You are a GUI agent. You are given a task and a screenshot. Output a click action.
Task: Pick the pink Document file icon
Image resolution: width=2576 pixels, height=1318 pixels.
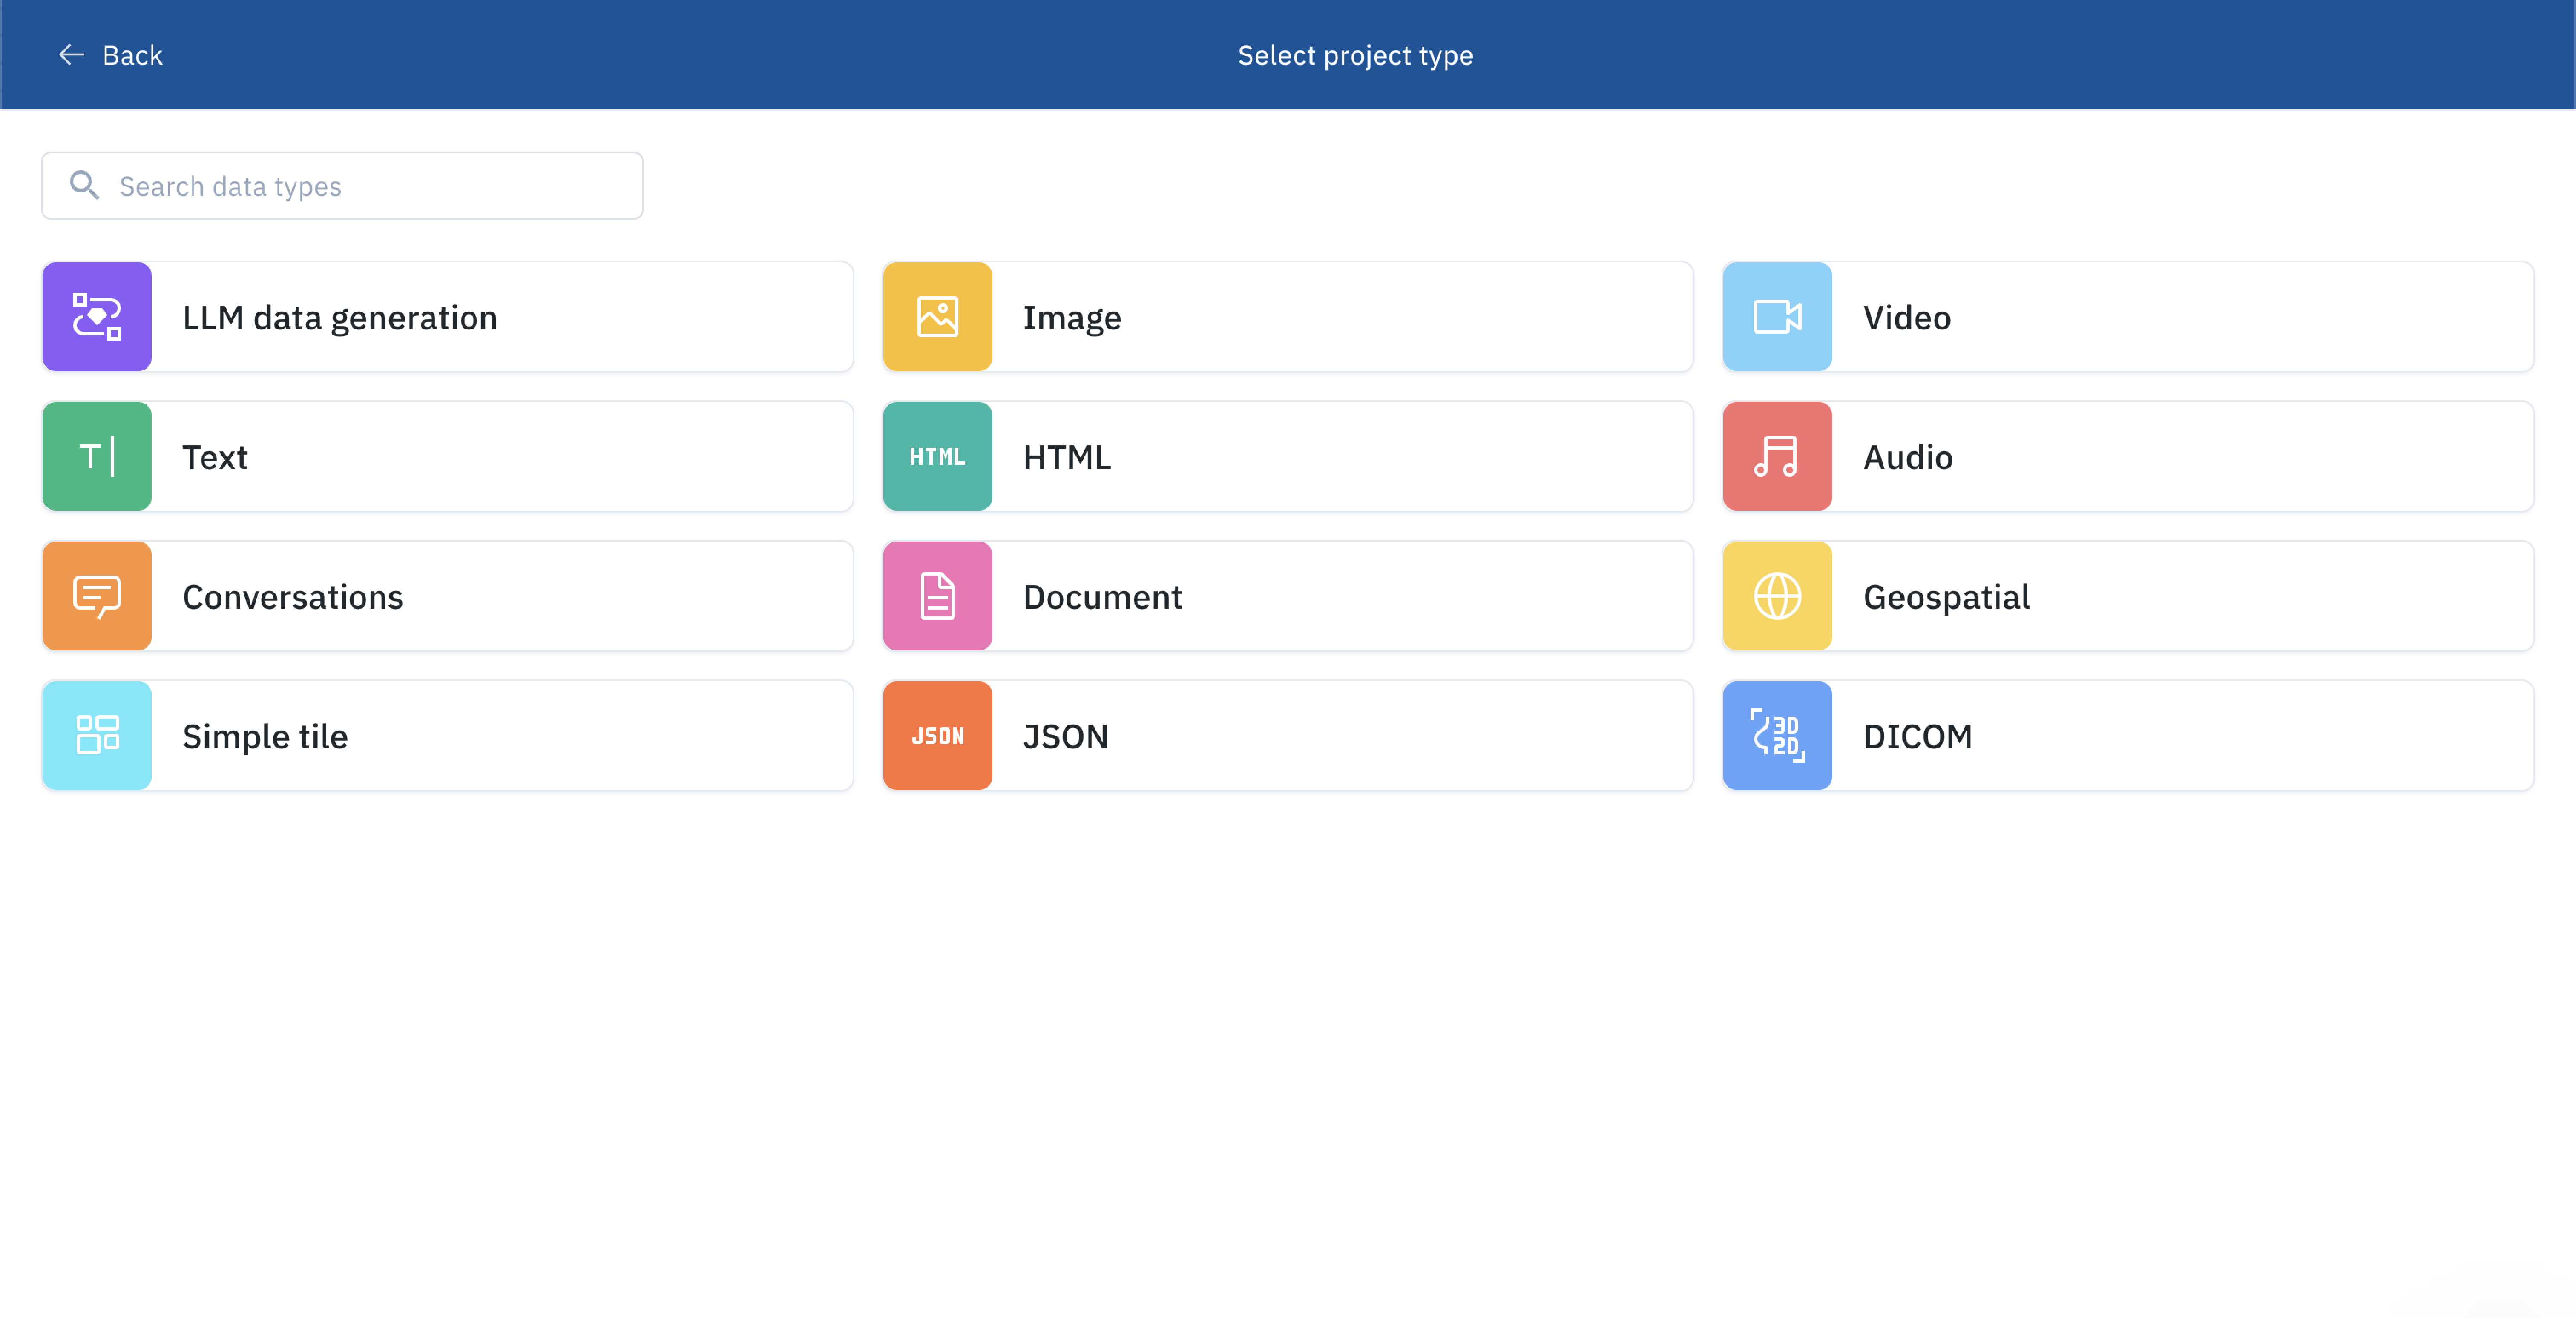pos(937,596)
